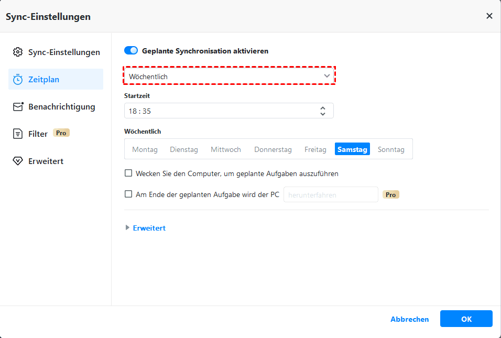The image size is (501, 338).
Task: Switch to Sync-Einstellungen sidebar tab
Action: pos(63,52)
